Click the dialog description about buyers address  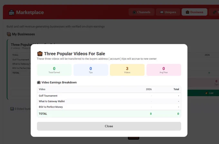pyautogui.click(x=97, y=59)
